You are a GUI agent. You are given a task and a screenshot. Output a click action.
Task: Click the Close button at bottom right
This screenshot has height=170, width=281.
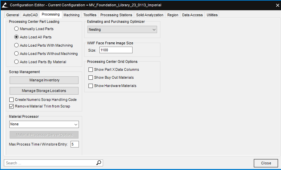(266, 163)
